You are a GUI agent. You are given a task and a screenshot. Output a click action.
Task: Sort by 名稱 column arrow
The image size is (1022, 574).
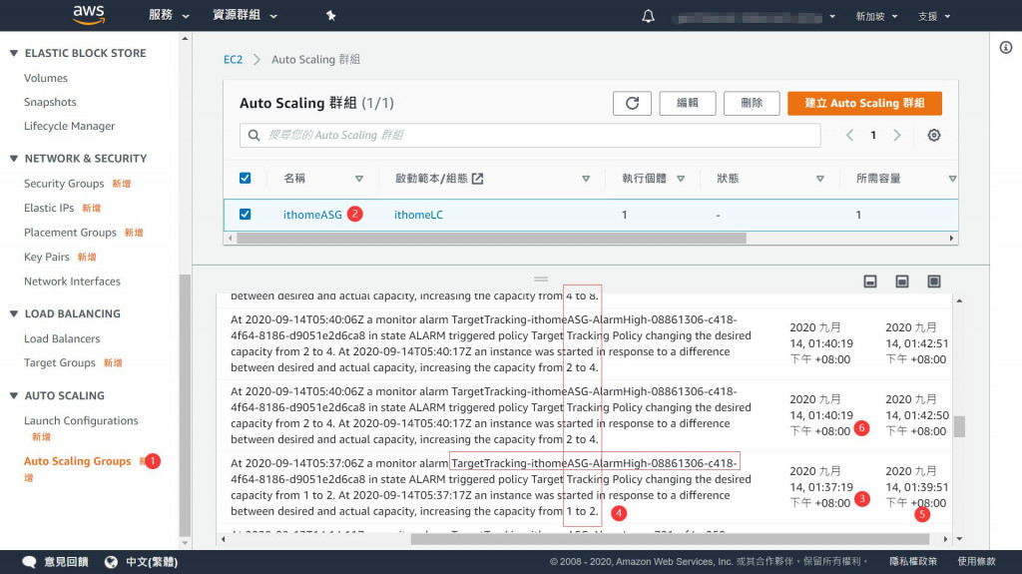(359, 179)
